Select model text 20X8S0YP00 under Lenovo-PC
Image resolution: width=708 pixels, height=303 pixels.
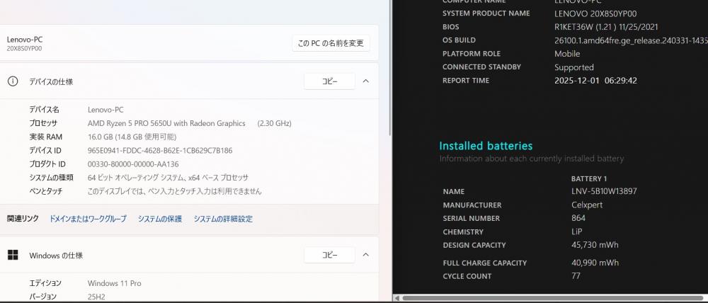24,49
